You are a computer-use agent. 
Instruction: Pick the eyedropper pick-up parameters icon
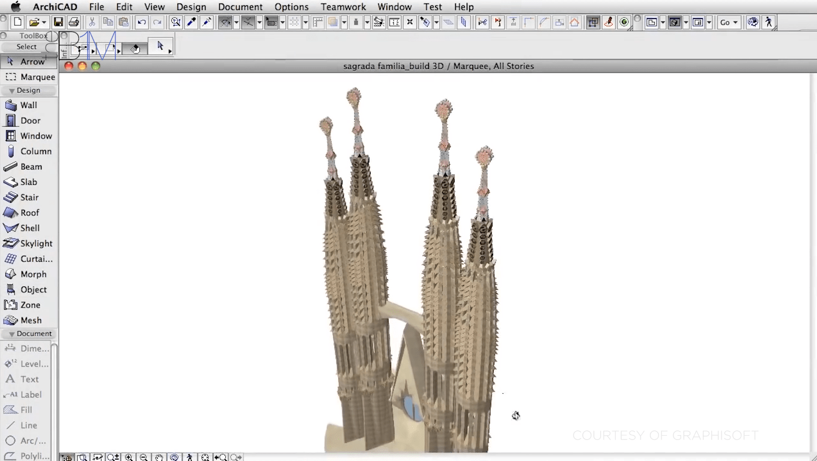[x=192, y=22]
